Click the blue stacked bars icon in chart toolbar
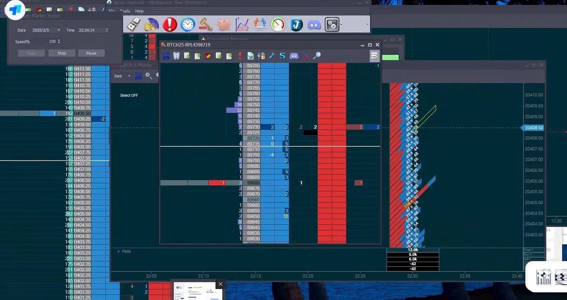 click(x=138, y=76)
